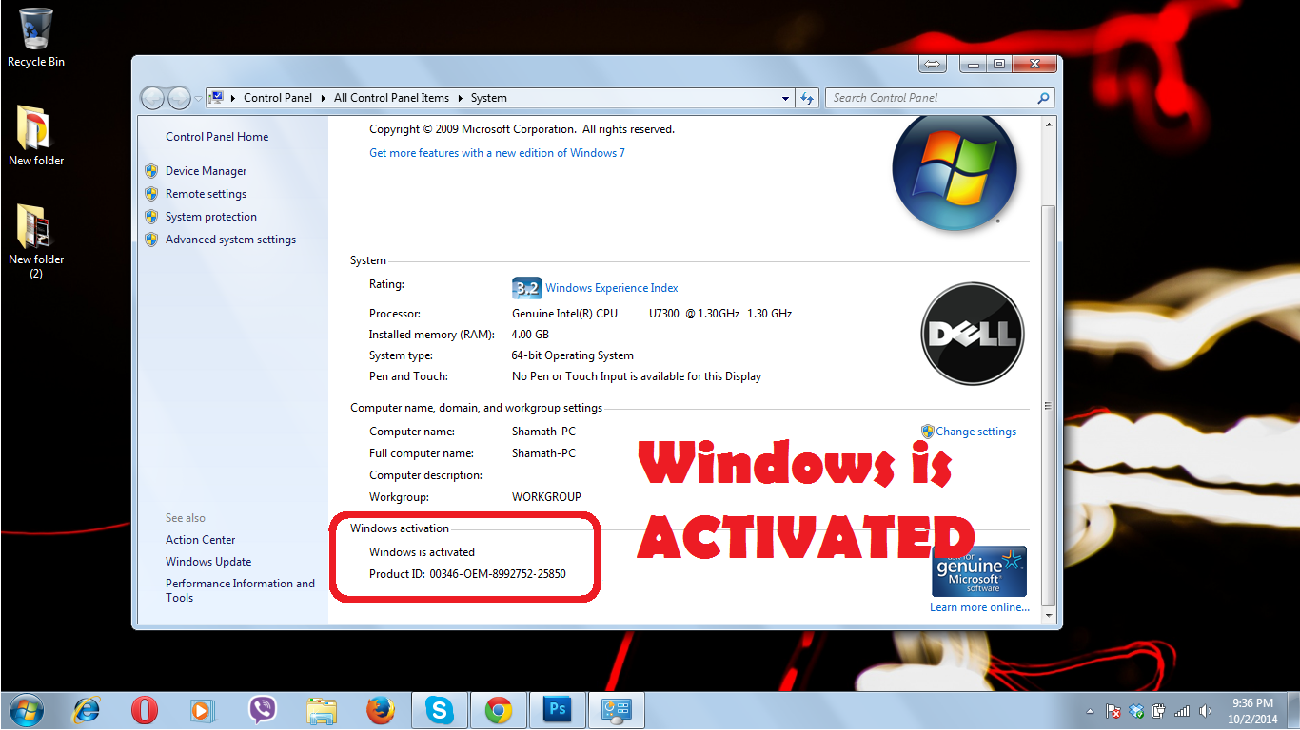The image size is (1300, 730).
Task: Click Change settings link
Action: (x=975, y=432)
